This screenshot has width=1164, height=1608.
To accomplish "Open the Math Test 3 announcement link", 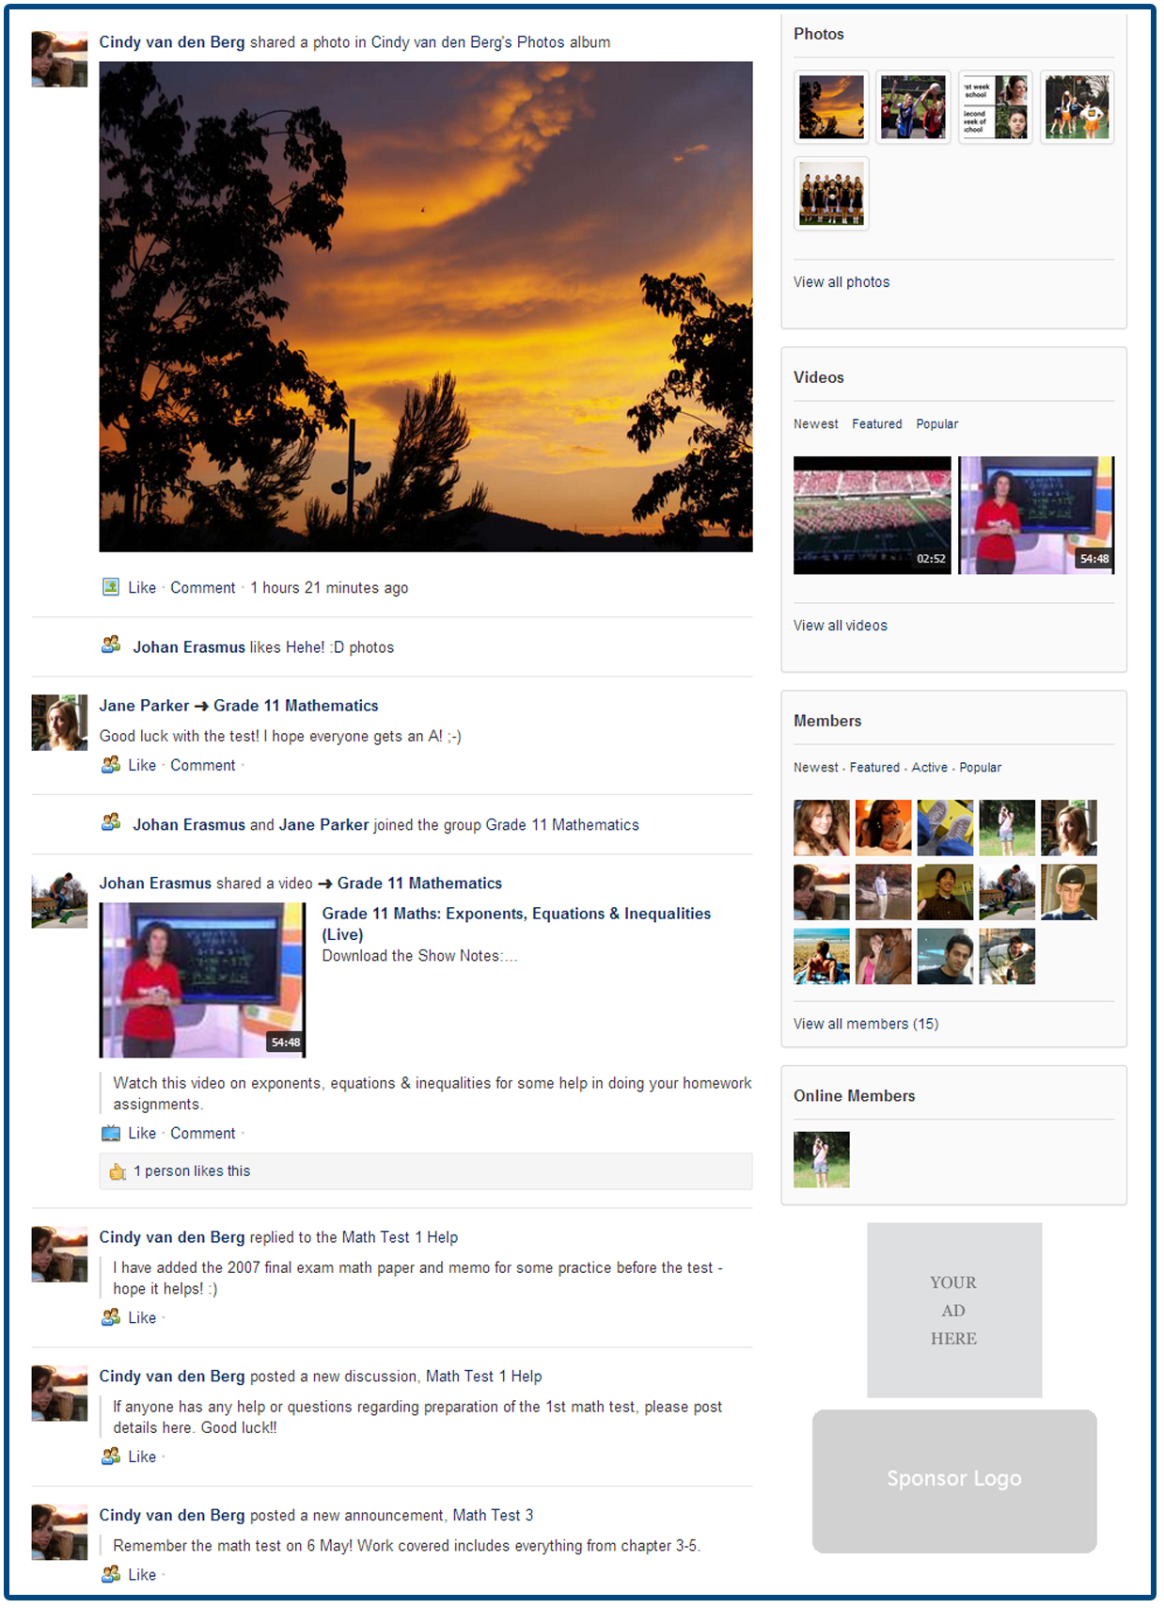I will (493, 1516).
